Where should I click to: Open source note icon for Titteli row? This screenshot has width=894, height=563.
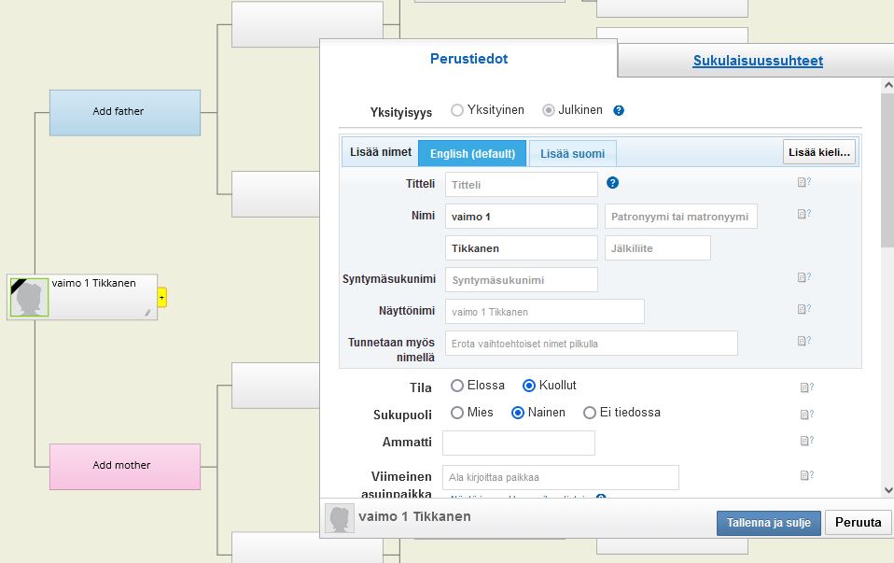pyautogui.click(x=803, y=182)
